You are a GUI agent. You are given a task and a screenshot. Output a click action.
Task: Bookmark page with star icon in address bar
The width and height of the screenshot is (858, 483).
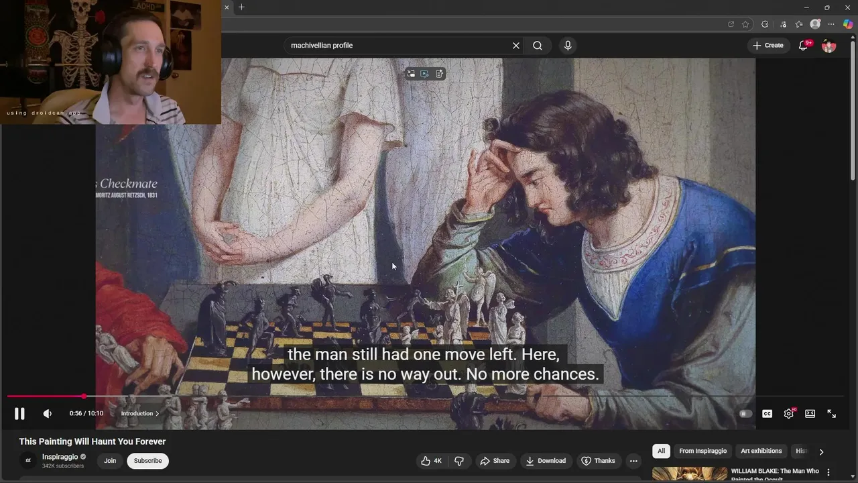(745, 24)
